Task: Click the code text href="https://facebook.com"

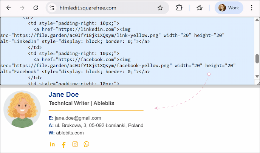Action: pos(79,60)
